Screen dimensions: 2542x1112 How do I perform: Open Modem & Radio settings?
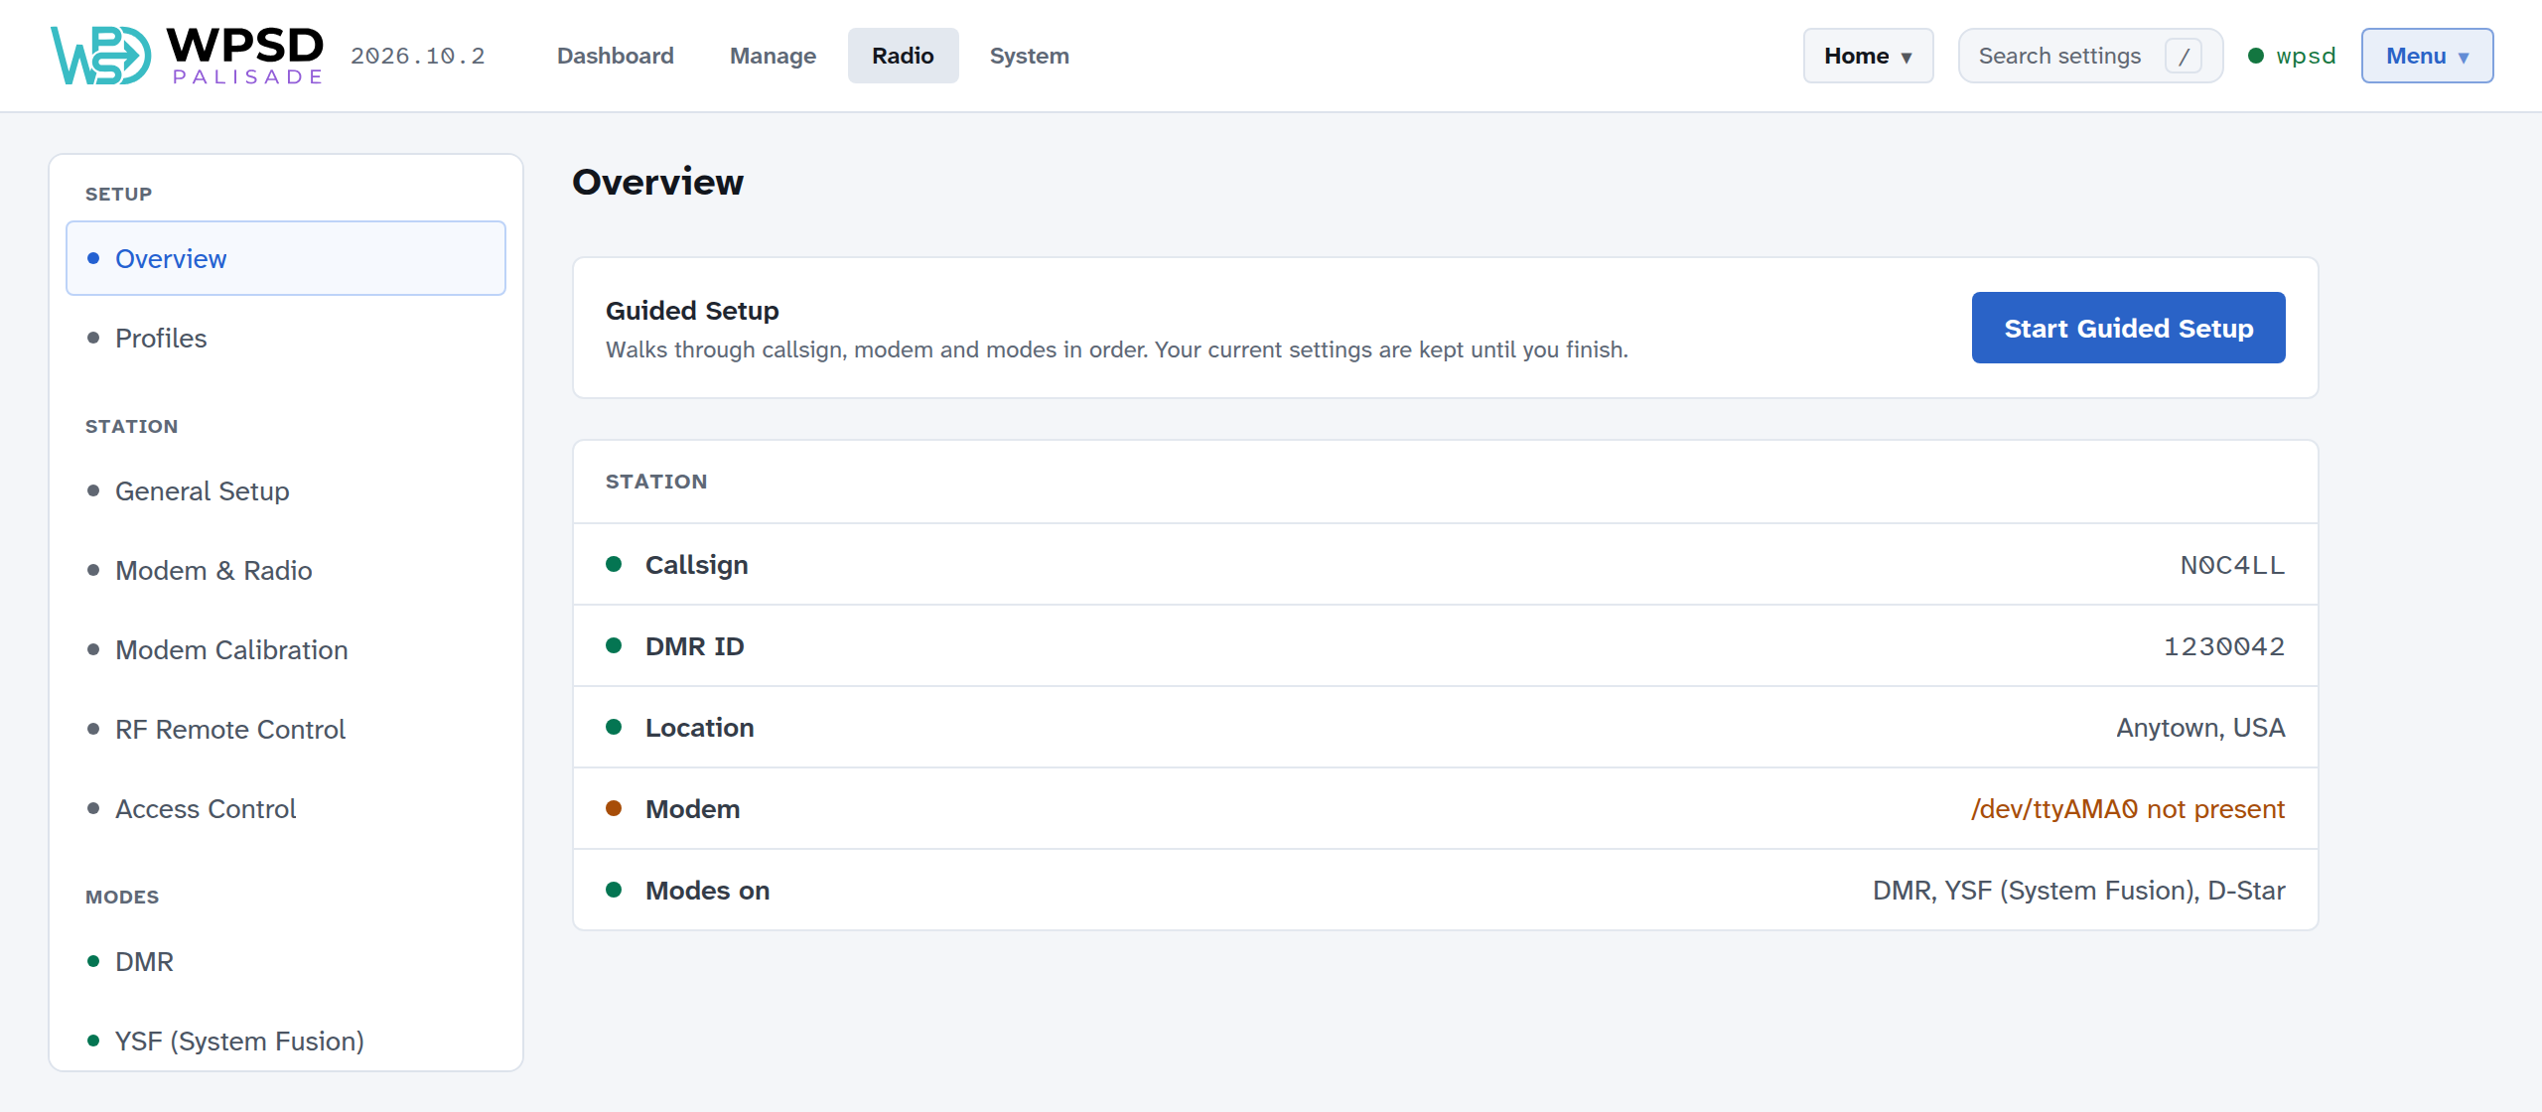point(286,570)
